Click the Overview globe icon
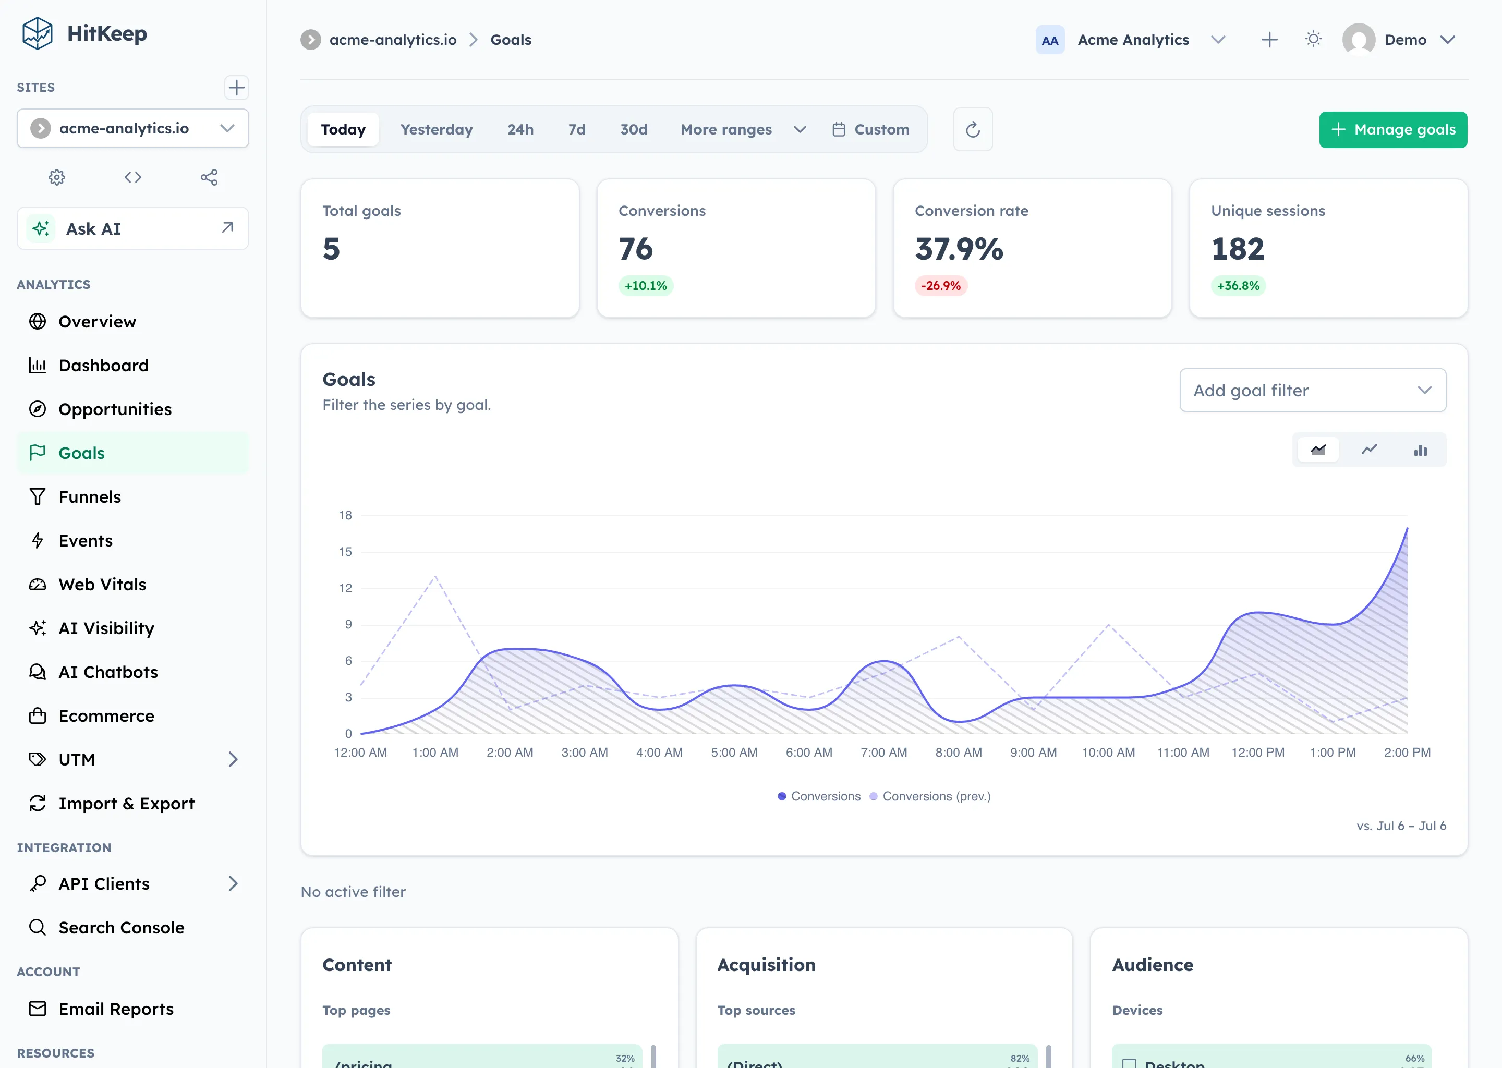 pyautogui.click(x=38, y=322)
